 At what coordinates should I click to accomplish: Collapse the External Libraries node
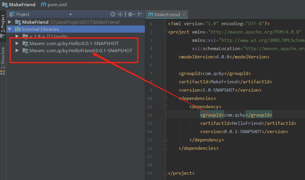10,29
